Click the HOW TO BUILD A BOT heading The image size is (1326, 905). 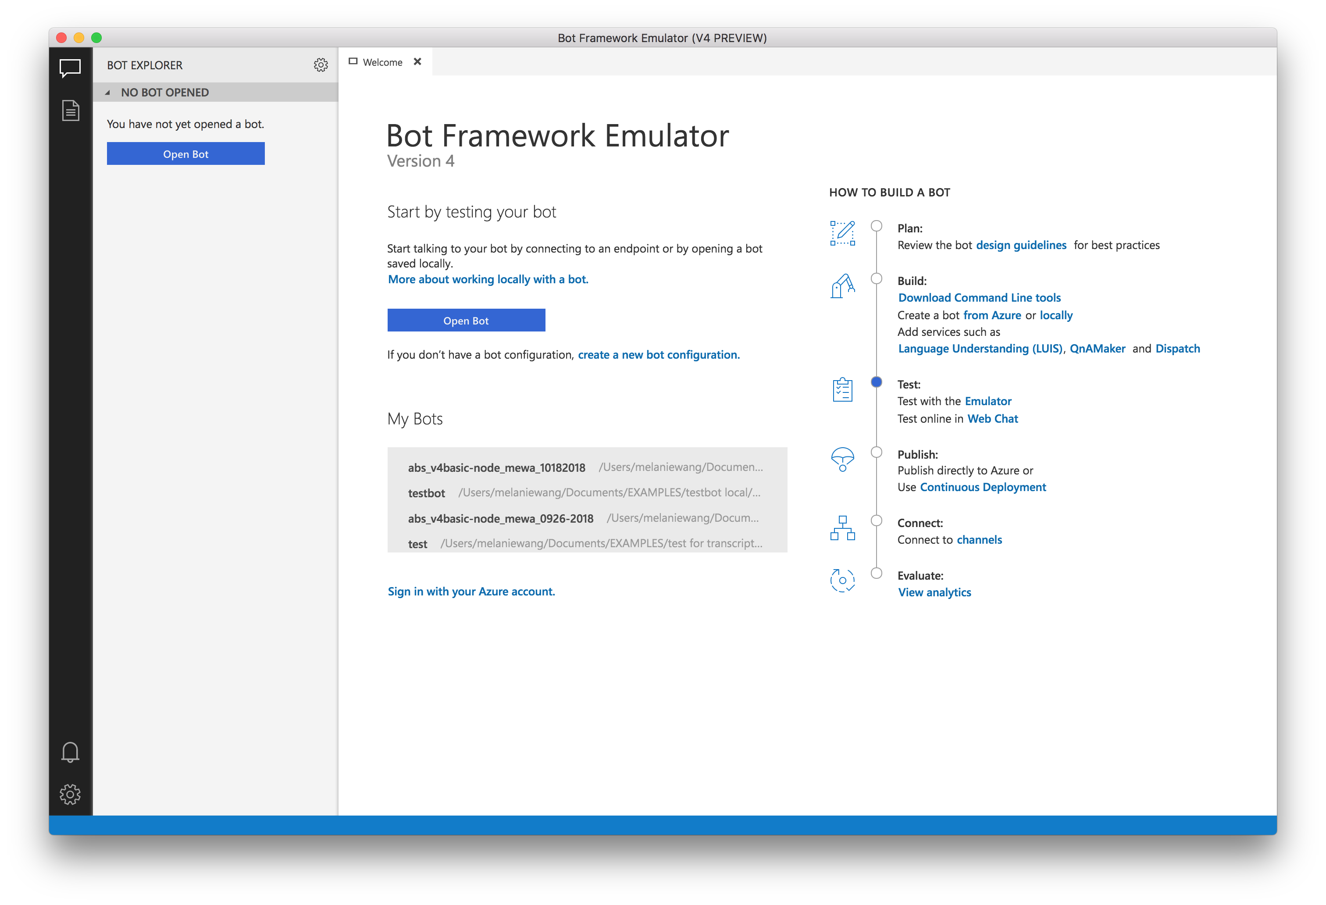[890, 192]
